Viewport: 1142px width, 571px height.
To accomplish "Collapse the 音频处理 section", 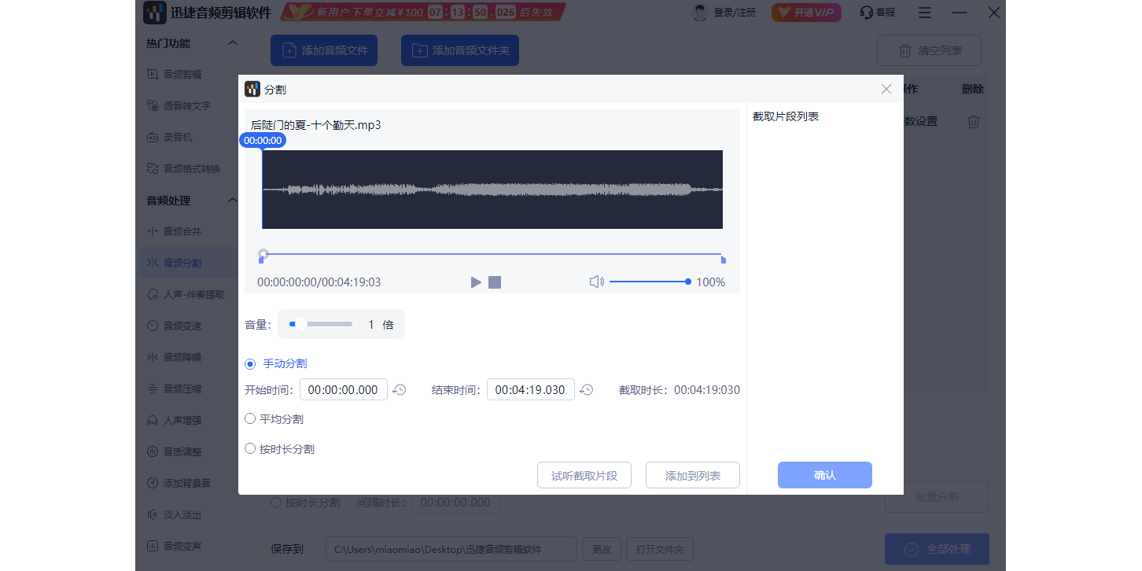I will (232, 200).
